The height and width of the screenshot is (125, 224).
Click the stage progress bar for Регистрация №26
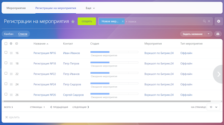click(x=114, y=94)
